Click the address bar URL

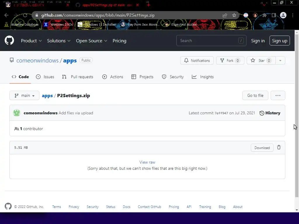(x=98, y=15)
